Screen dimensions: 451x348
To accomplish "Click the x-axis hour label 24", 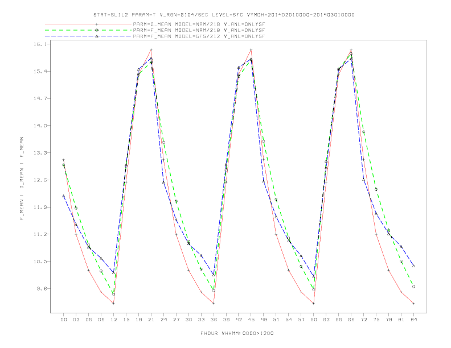I will 163,320.
